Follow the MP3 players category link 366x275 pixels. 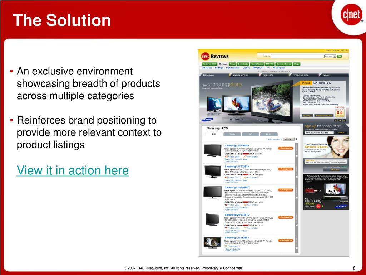coord(258,68)
